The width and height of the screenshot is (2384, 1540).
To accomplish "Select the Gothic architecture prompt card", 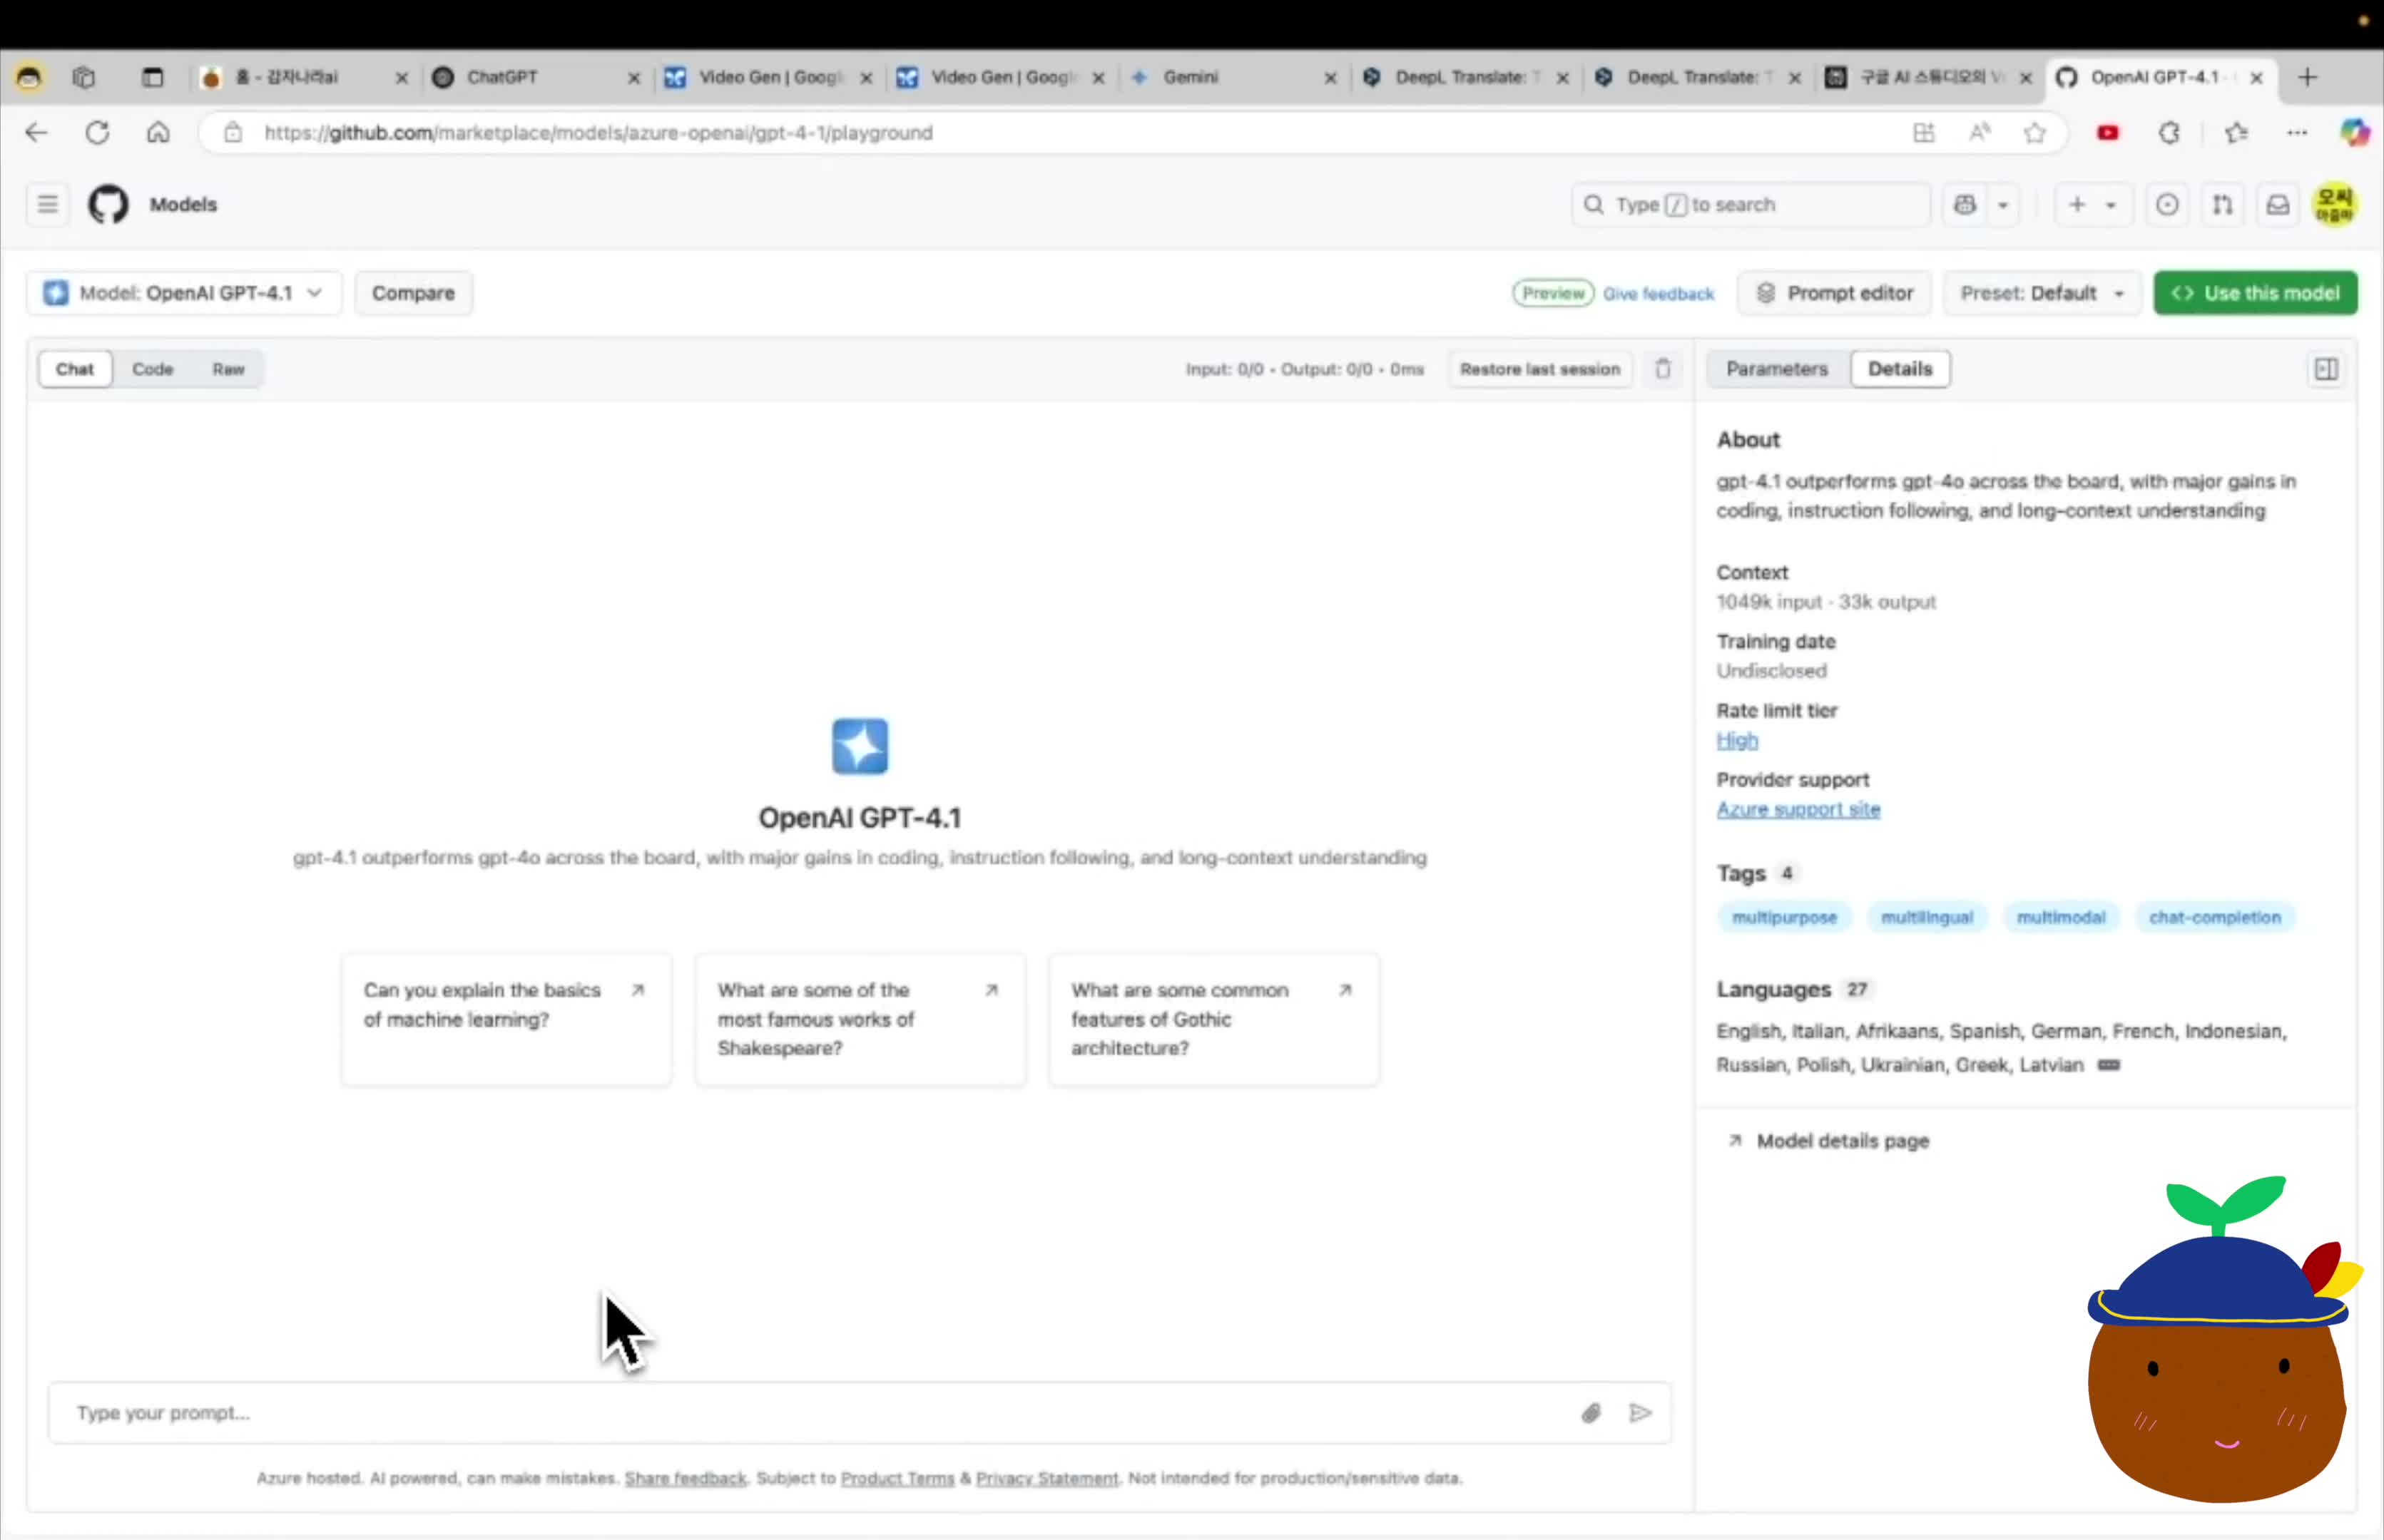I will click(1213, 1019).
